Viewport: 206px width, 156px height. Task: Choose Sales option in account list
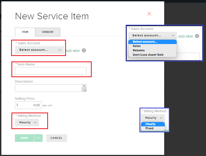click(x=153, y=46)
